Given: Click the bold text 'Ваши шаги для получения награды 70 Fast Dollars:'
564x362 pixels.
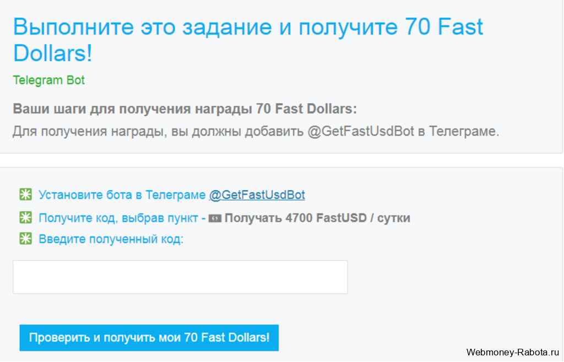Looking at the screenshot, I should [x=185, y=109].
